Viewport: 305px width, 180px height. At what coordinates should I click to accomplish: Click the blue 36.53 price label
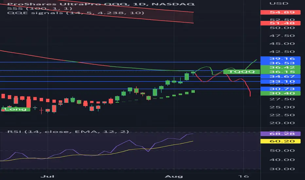(x=280, y=63)
